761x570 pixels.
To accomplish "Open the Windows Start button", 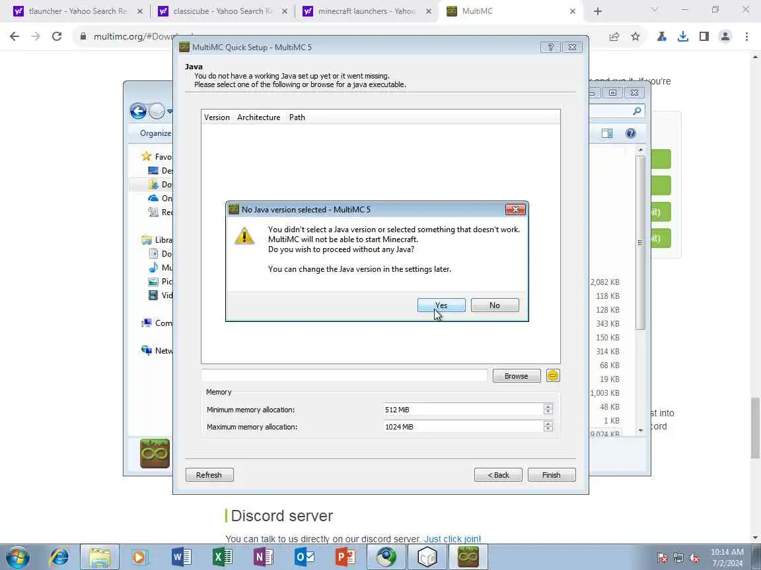I will (17, 557).
